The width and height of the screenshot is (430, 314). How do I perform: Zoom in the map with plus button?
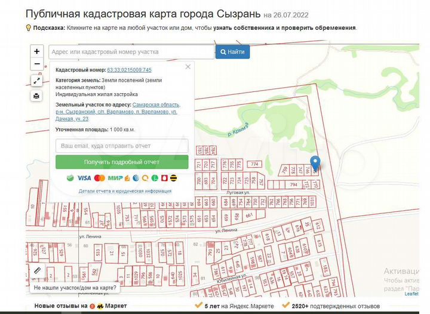[x=37, y=51]
